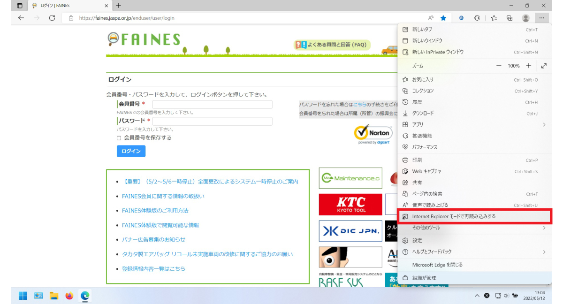Open the favorites list toolbar icon
The image size is (563, 305).
point(494,18)
